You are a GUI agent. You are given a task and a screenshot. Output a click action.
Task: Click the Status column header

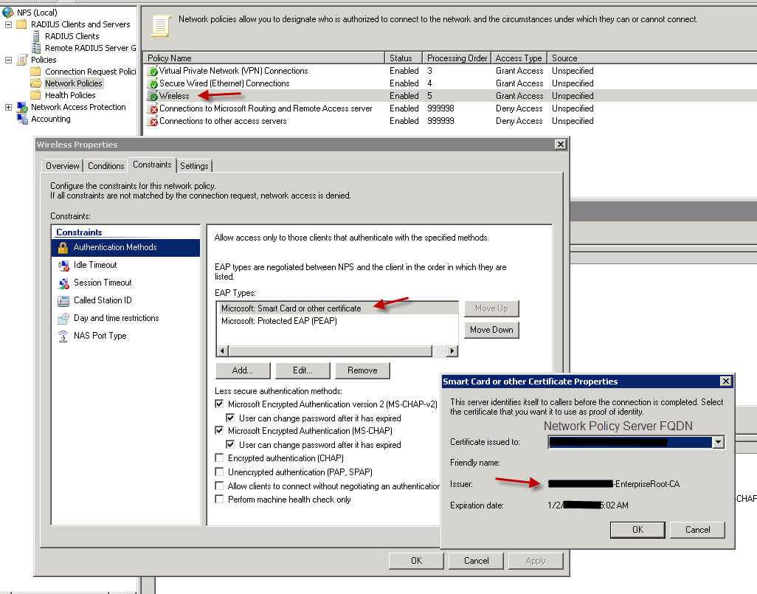click(x=404, y=58)
